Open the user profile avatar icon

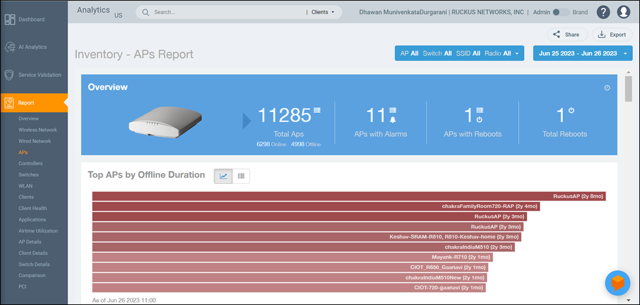[x=623, y=12]
